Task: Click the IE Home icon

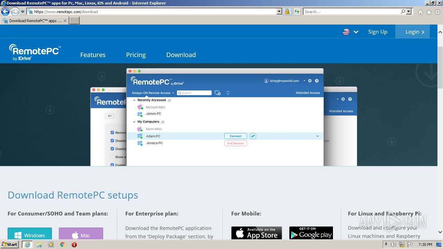Action: click(x=420, y=12)
